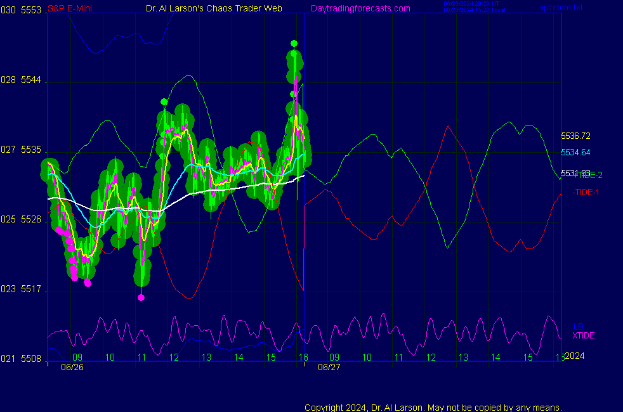Click the 13 hour label for 06/27

click(x=463, y=357)
